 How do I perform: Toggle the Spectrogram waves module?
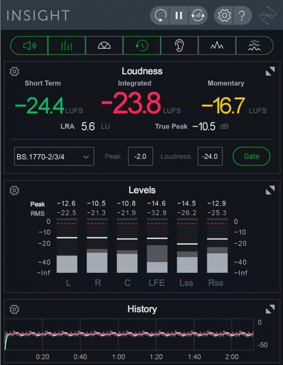pyautogui.click(x=254, y=45)
